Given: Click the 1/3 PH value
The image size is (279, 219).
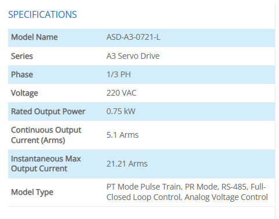Looking at the screenshot, I should click(x=119, y=74).
